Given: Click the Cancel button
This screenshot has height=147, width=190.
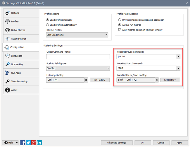Looking at the screenshot, I should (x=161, y=143).
